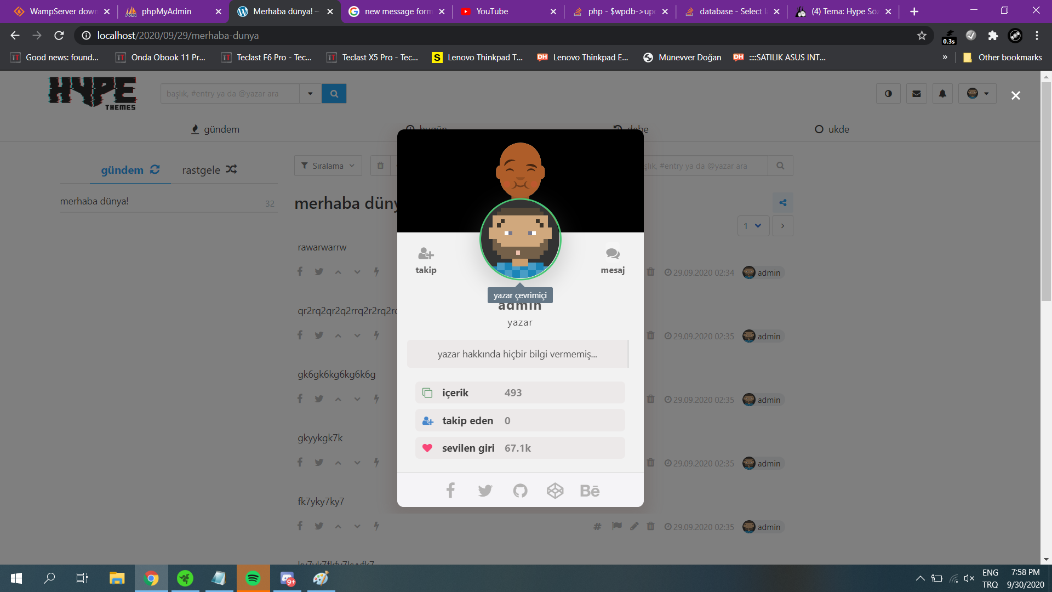This screenshot has width=1052, height=592.
Task: Open the page number 1 dropdown
Action: 753,226
